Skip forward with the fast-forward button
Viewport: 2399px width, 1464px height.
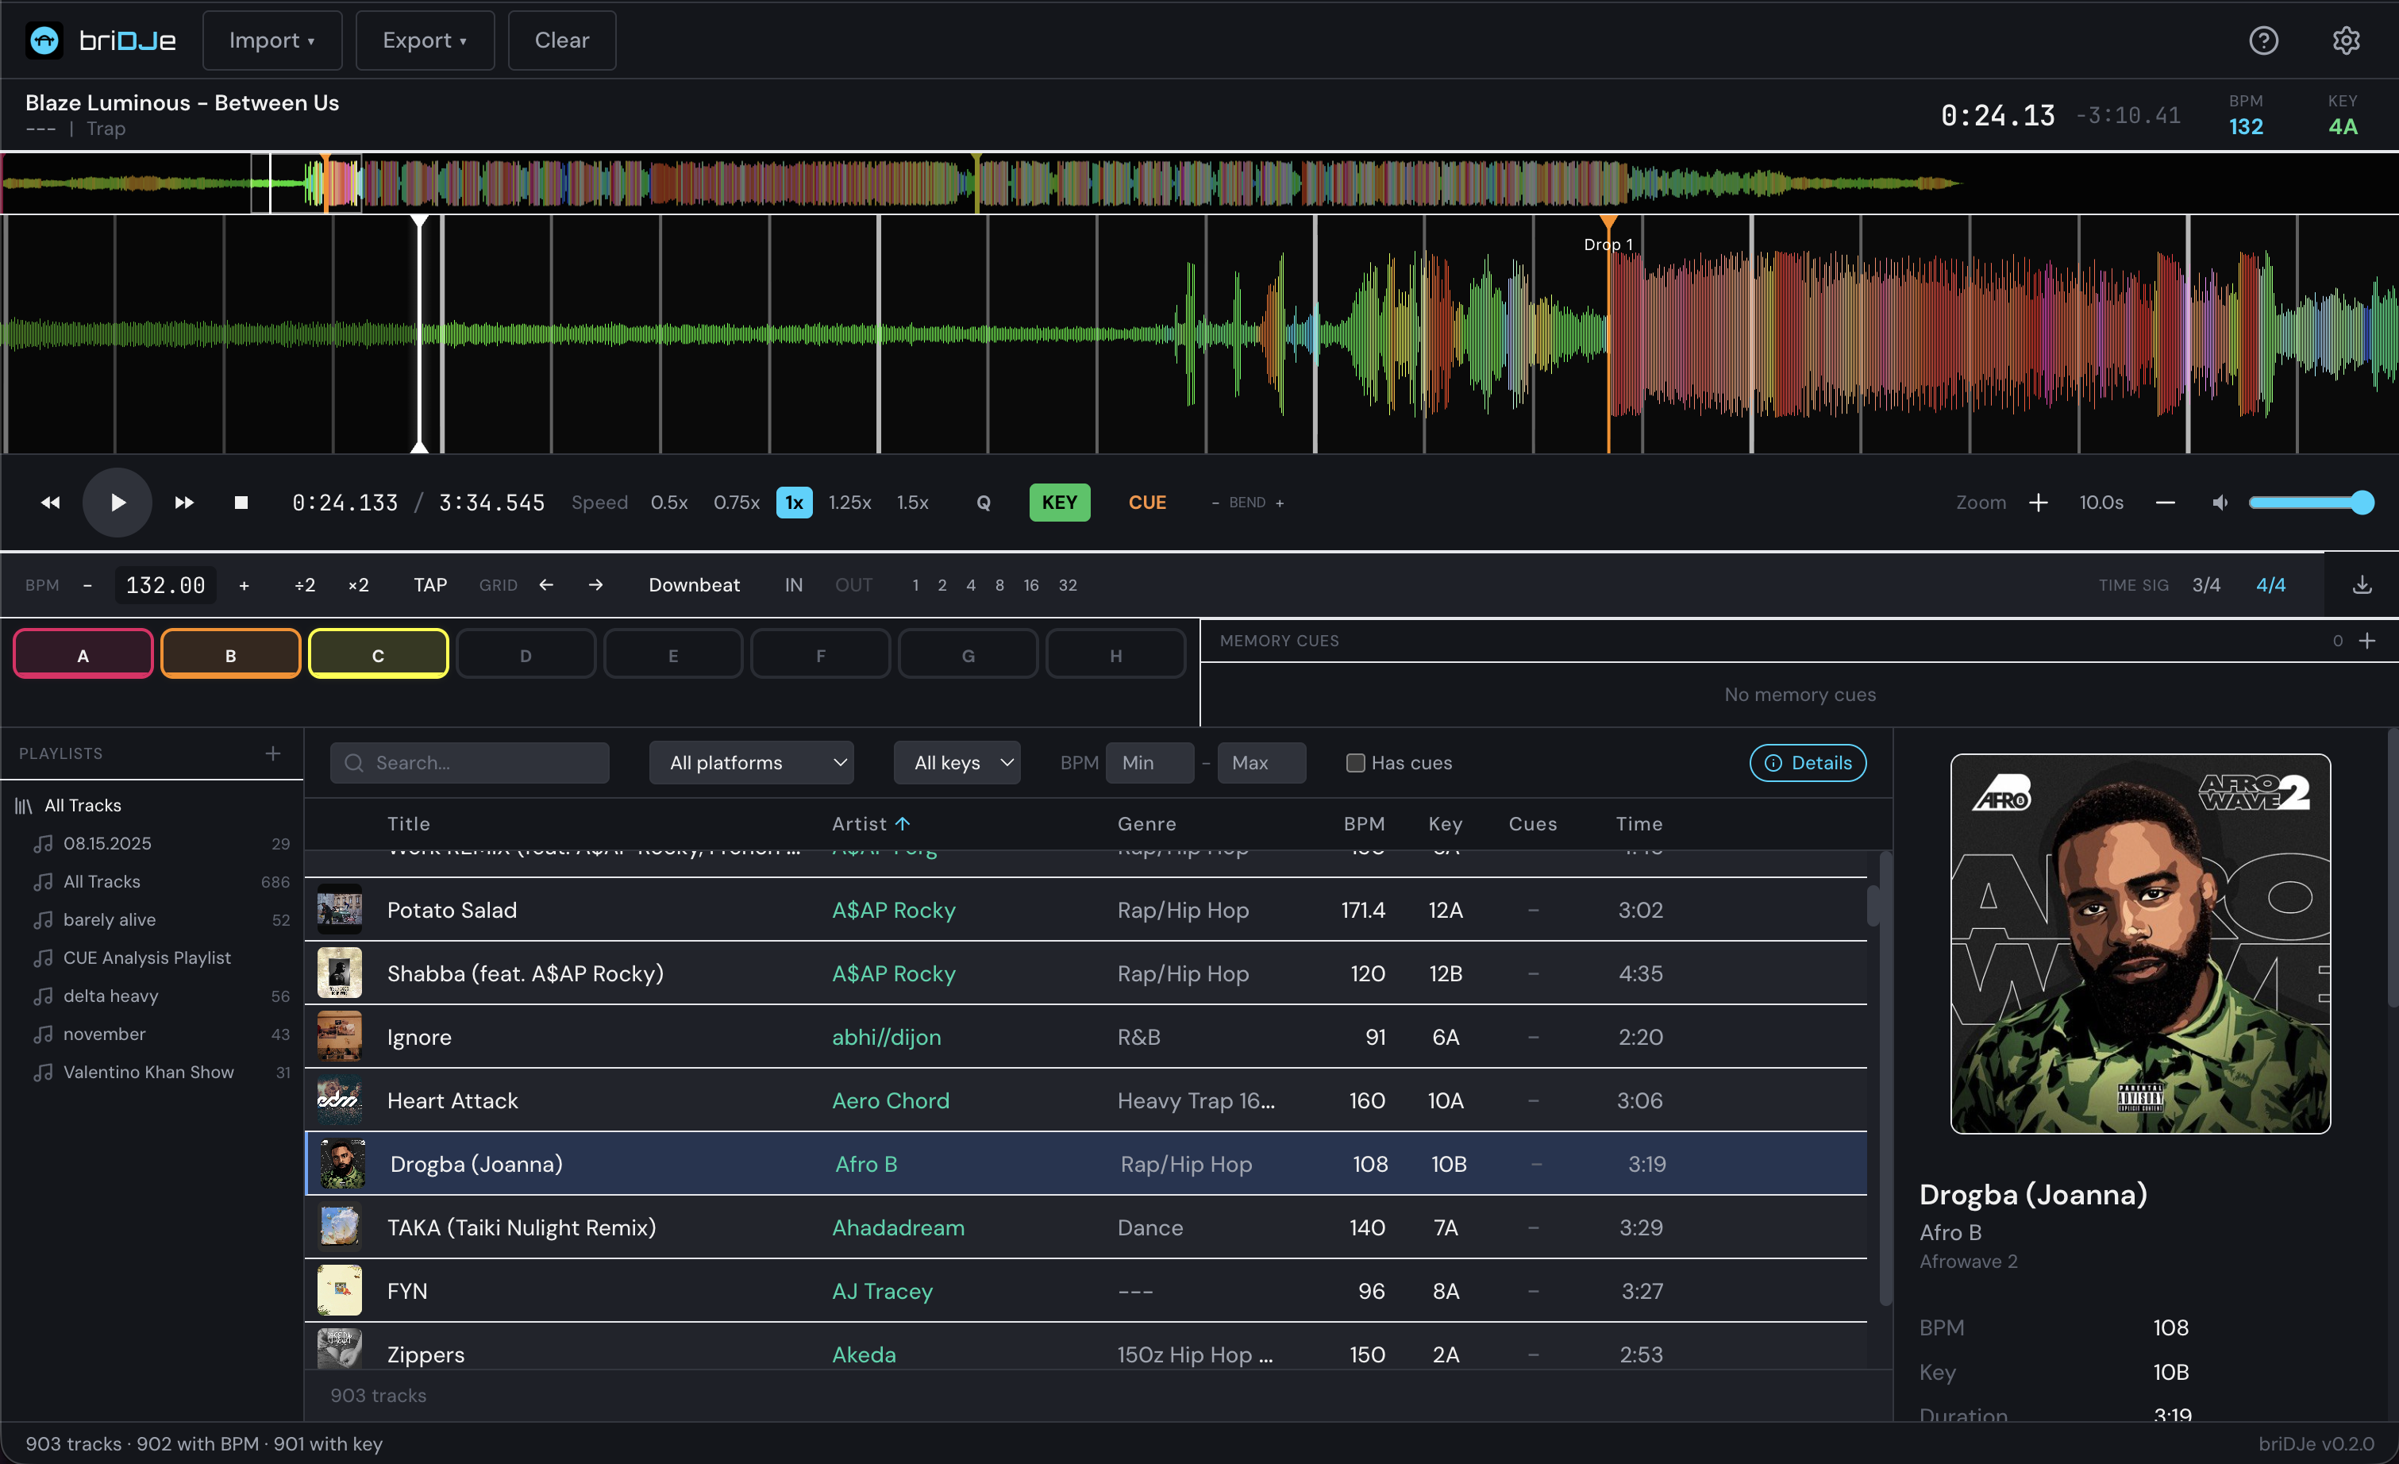pos(184,503)
